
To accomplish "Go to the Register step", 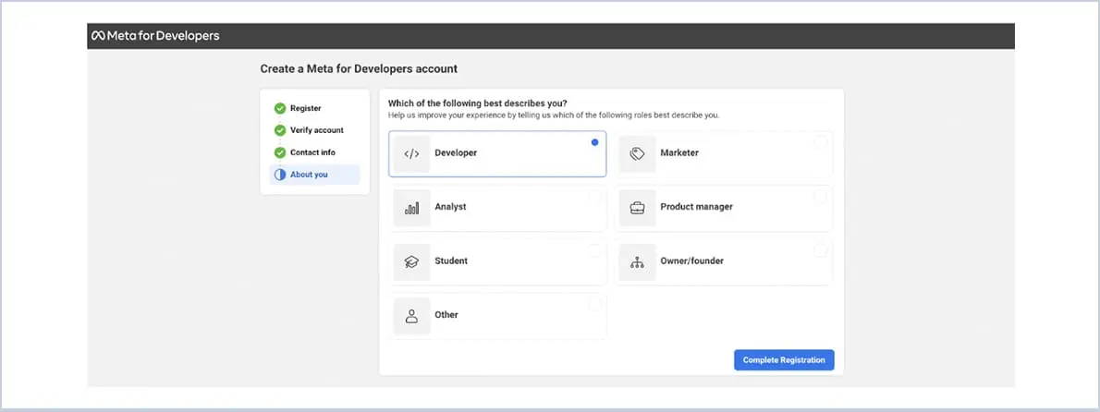I will click(306, 109).
